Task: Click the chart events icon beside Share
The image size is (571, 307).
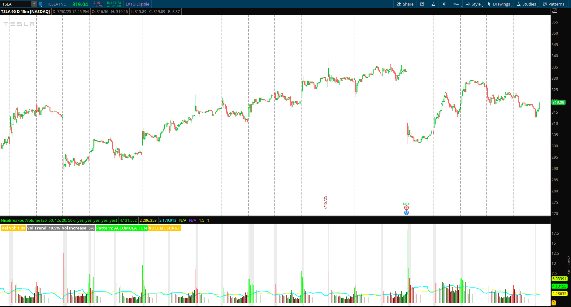Action: (422, 4)
